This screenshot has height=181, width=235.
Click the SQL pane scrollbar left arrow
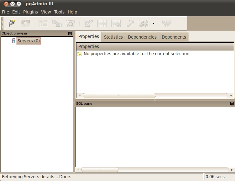78,170
